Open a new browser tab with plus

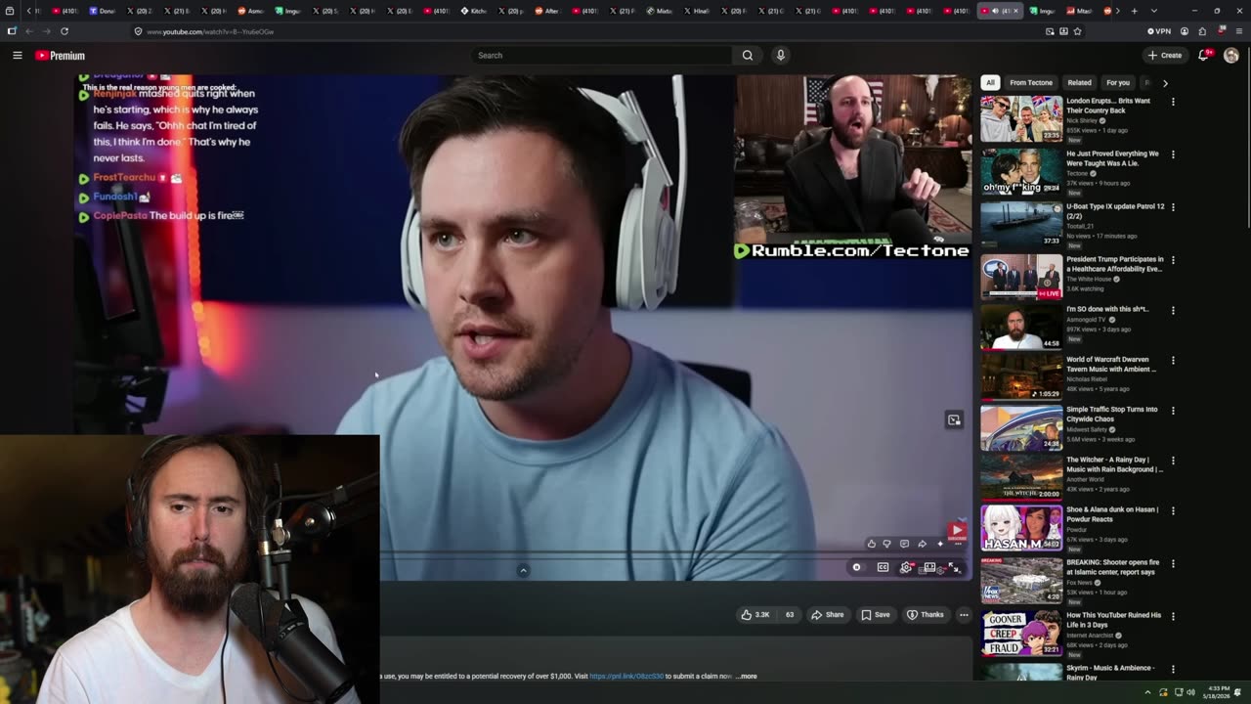coord(1134,11)
